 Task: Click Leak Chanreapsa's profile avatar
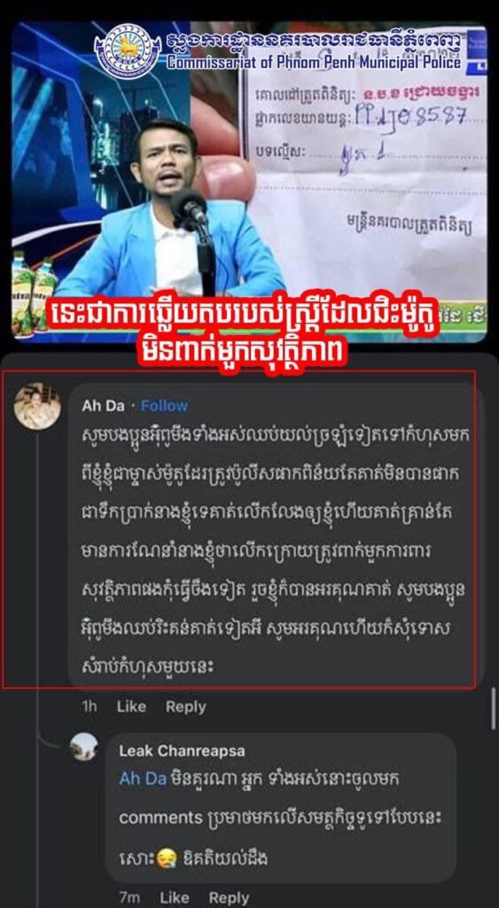click(x=84, y=747)
